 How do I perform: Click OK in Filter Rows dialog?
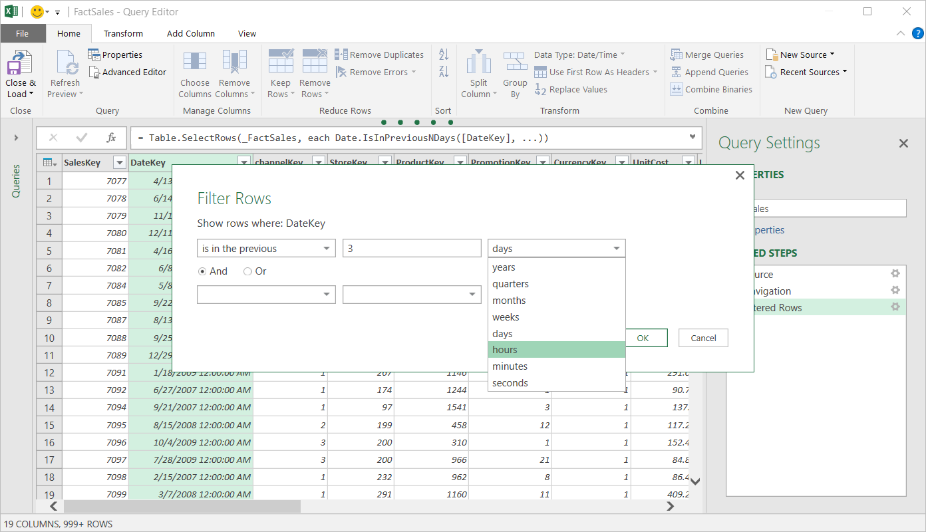[643, 338]
